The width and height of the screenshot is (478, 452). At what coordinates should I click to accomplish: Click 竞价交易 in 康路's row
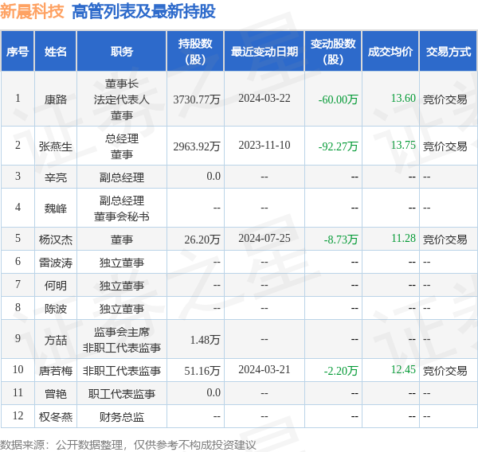point(445,99)
